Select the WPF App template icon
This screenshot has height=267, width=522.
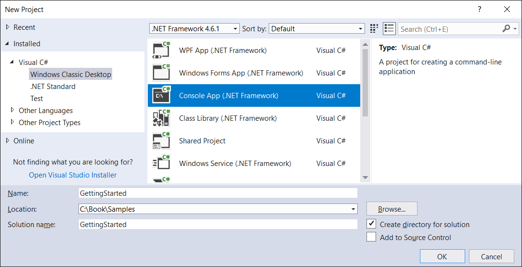(x=161, y=50)
